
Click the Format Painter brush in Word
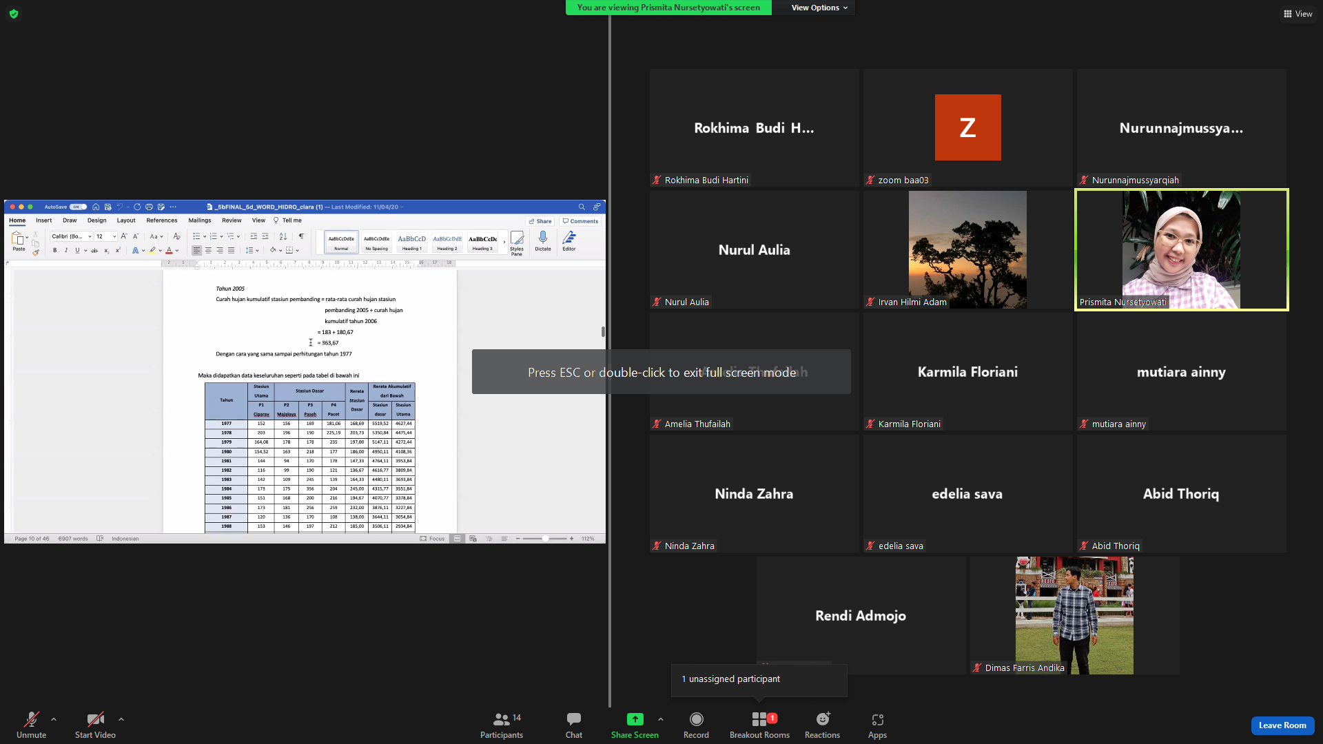[x=36, y=252]
